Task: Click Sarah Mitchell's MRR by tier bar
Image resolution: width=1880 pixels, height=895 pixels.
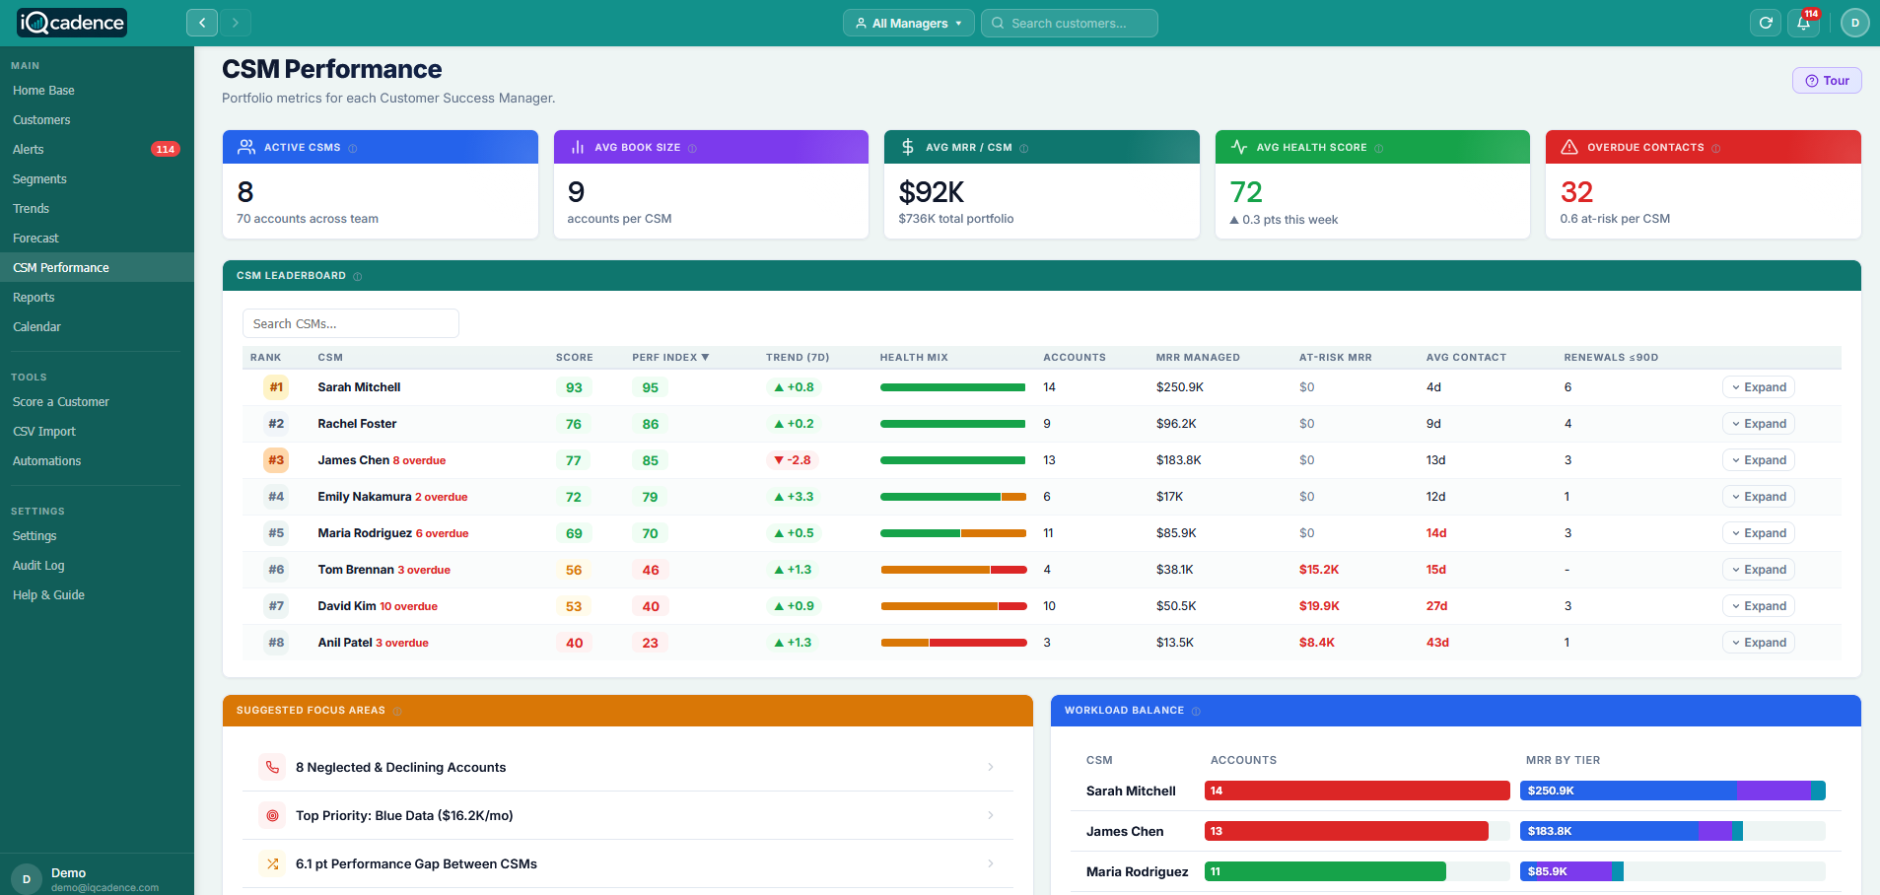Action: [x=1673, y=790]
